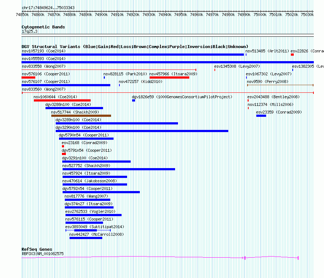This screenshot has width=324, height=278.
Task: Select the dgv5791n54 (Cooper2011) label
Action: [x=87, y=150]
